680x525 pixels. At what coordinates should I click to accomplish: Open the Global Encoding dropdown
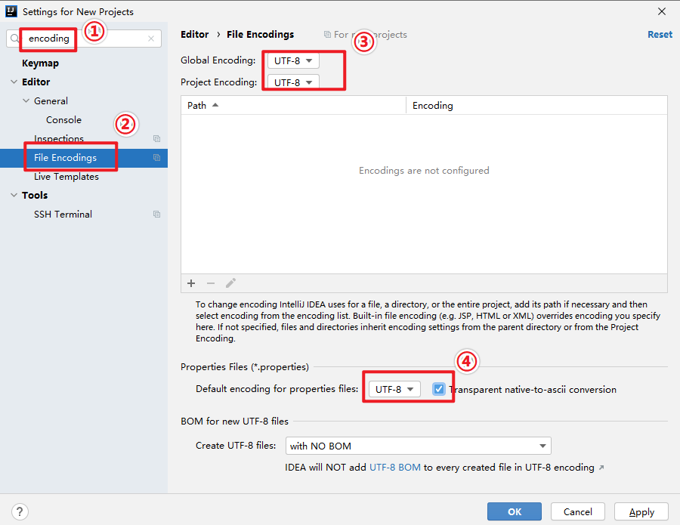pos(293,60)
